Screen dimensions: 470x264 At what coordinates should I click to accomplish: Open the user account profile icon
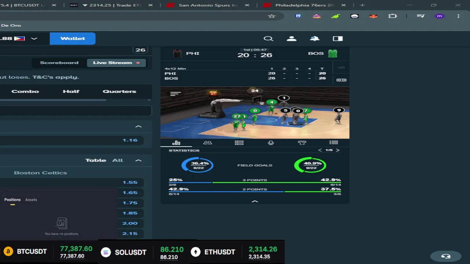coord(292,38)
